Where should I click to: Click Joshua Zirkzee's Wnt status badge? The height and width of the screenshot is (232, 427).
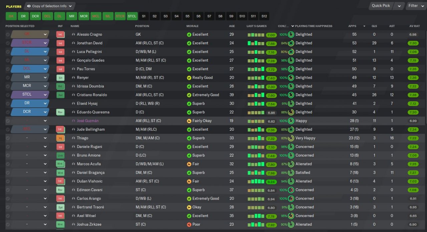point(60,224)
